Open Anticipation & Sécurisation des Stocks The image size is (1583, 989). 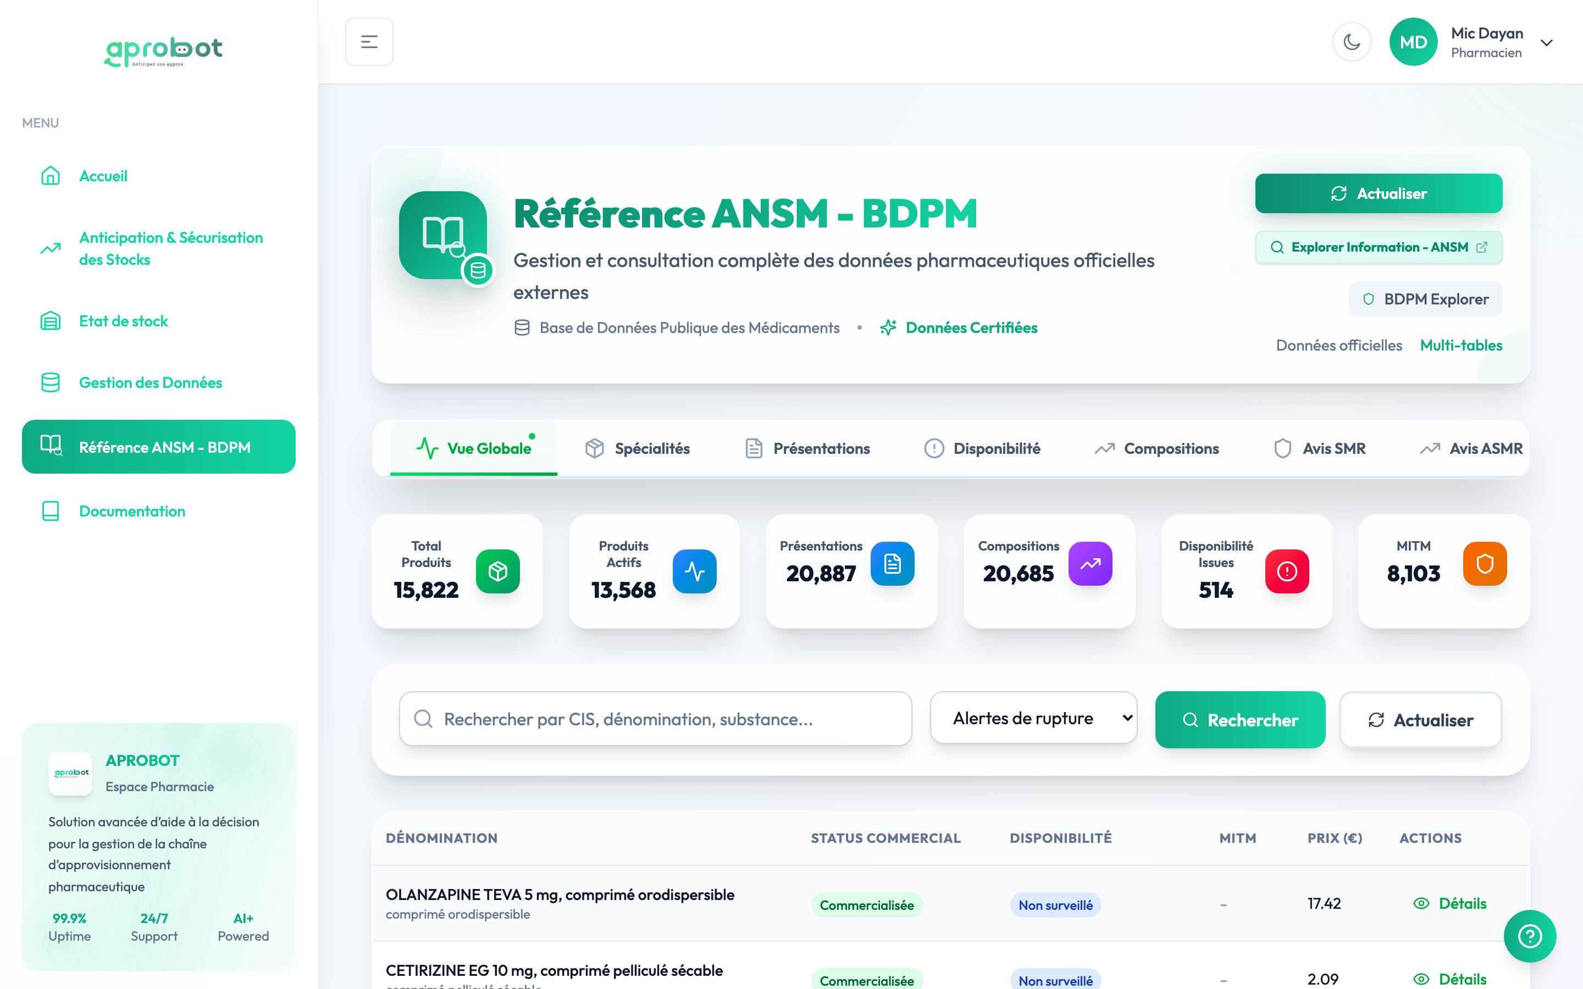point(158,248)
